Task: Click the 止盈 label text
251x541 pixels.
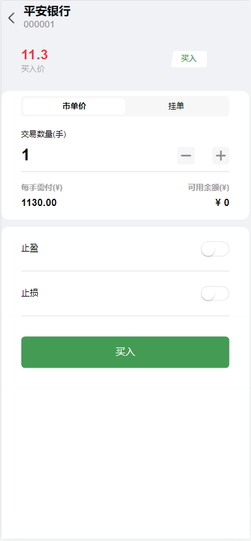Action: [30, 249]
